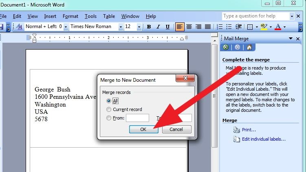
Task: Open the Format menu
Action: [70, 16]
